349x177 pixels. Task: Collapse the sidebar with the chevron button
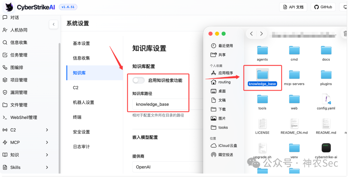53,25
